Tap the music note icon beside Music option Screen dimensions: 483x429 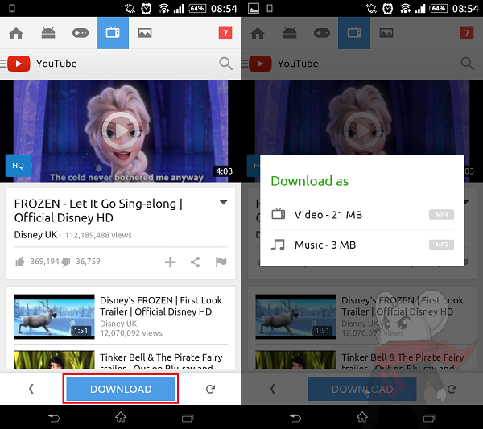(x=278, y=245)
